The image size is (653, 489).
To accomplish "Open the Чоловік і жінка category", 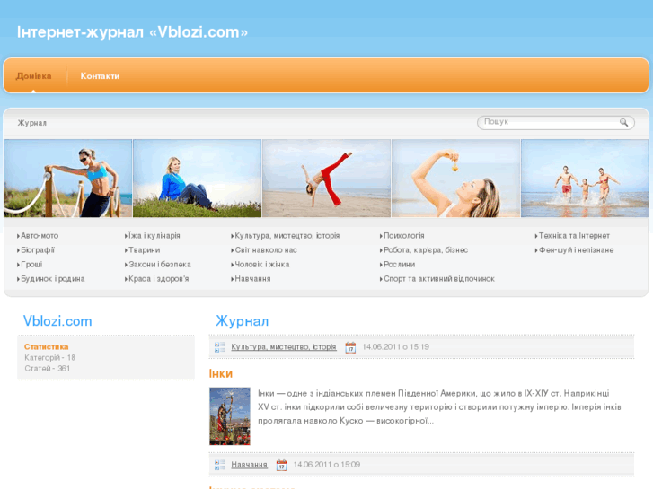I will pyautogui.click(x=262, y=265).
